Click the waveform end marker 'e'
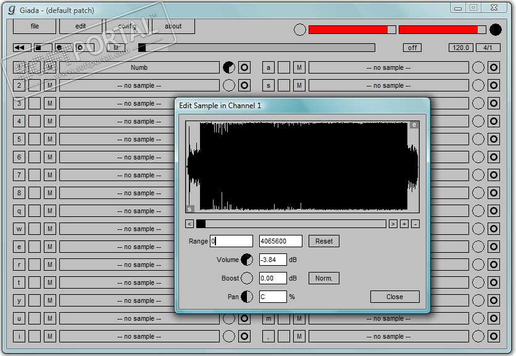Screen dimensions: 516x356 414,125
